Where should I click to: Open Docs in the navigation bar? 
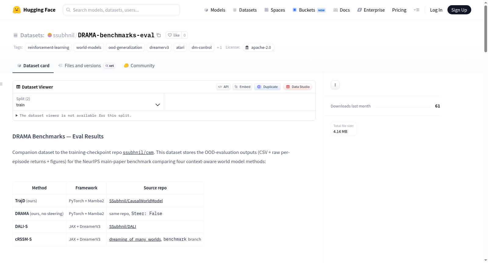pyautogui.click(x=342, y=10)
